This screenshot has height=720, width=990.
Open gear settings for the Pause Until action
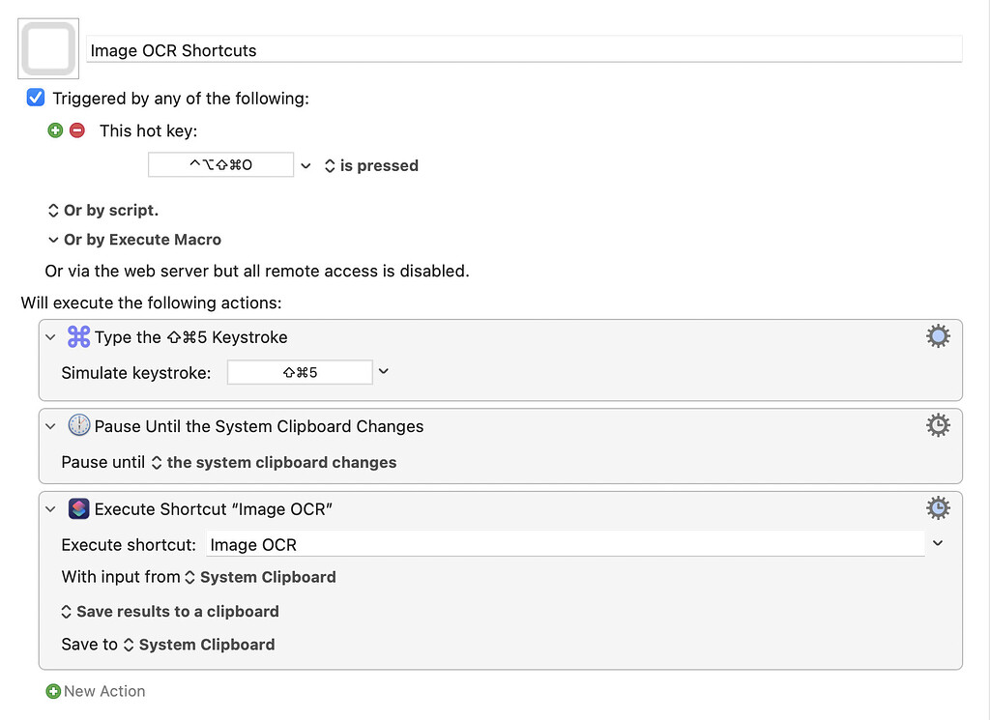(x=937, y=424)
